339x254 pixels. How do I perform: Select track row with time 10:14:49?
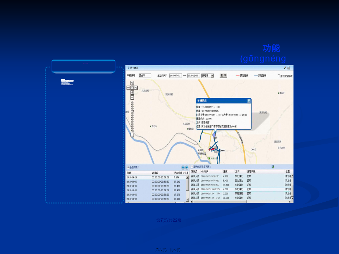click(240, 198)
